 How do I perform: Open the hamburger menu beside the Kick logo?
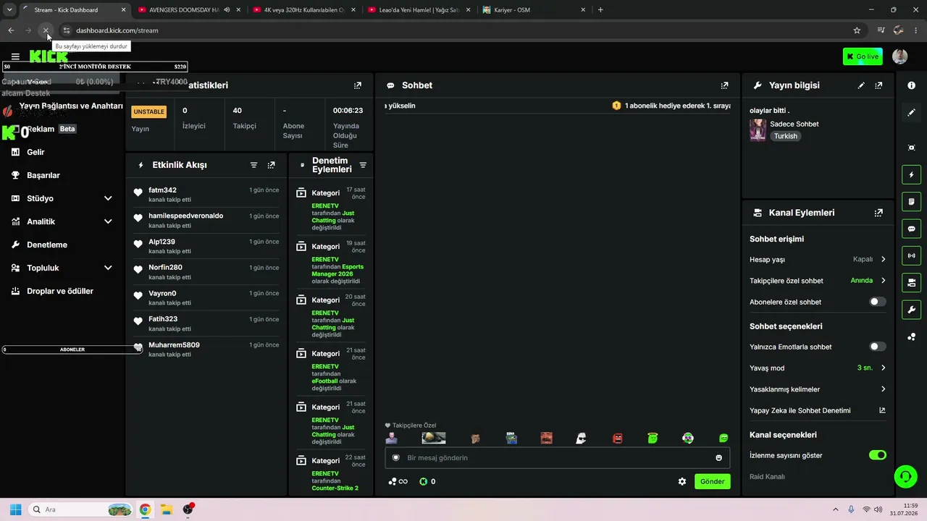pyautogui.click(x=15, y=56)
